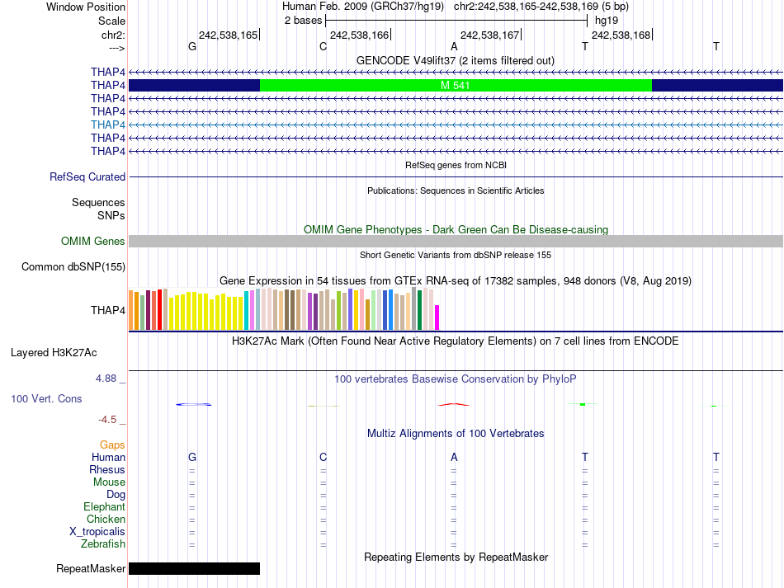Click the 2 bases scale bar label
The width and height of the screenshot is (784, 588).
tap(303, 21)
